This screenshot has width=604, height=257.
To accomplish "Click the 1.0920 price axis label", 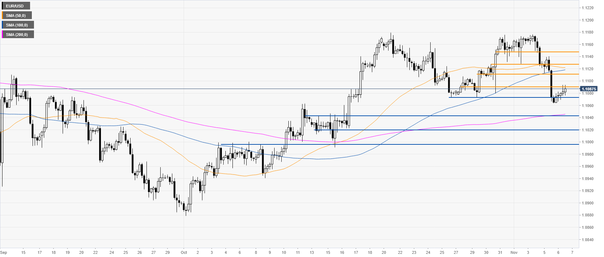I will [x=587, y=191].
